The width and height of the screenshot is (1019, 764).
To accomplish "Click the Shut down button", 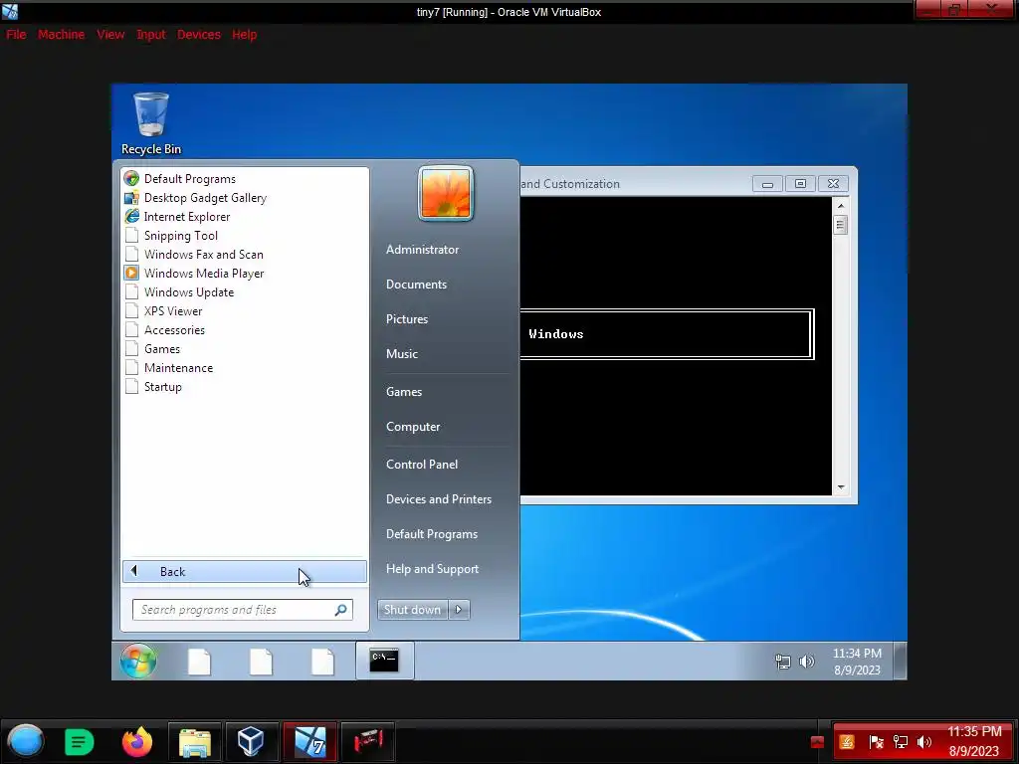I will point(412,610).
